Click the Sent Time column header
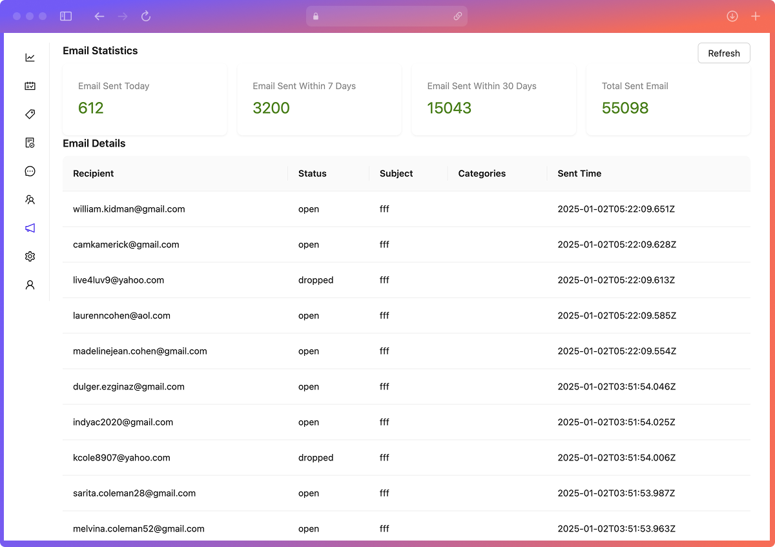 [649, 173]
